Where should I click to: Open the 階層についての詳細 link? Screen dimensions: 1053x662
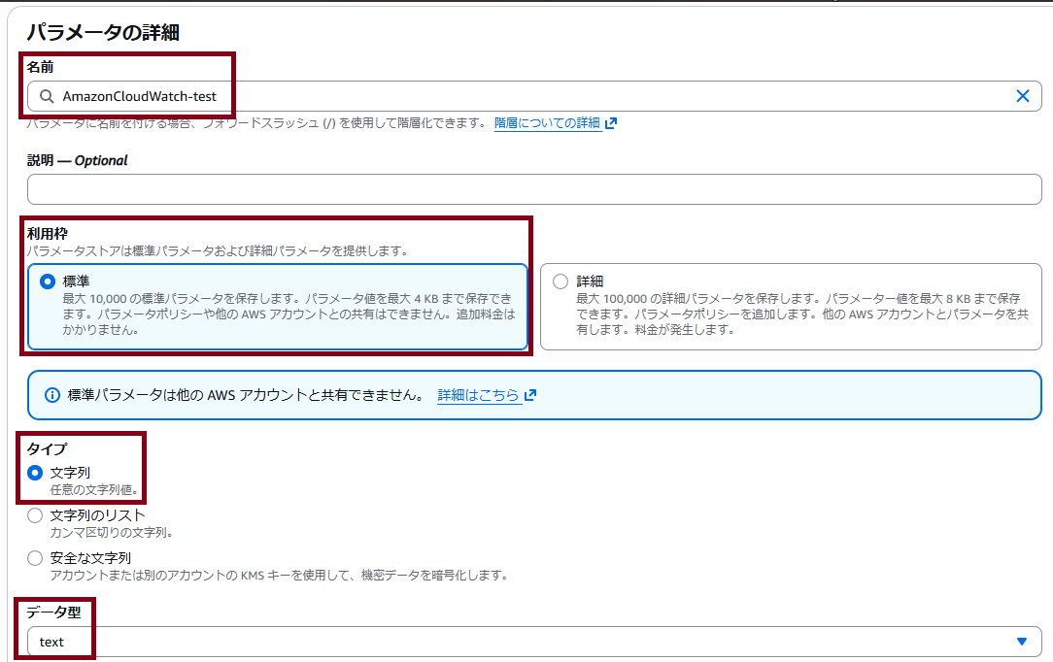[x=546, y=122]
